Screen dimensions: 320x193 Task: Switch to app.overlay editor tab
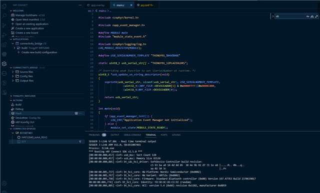pos(97,5)
